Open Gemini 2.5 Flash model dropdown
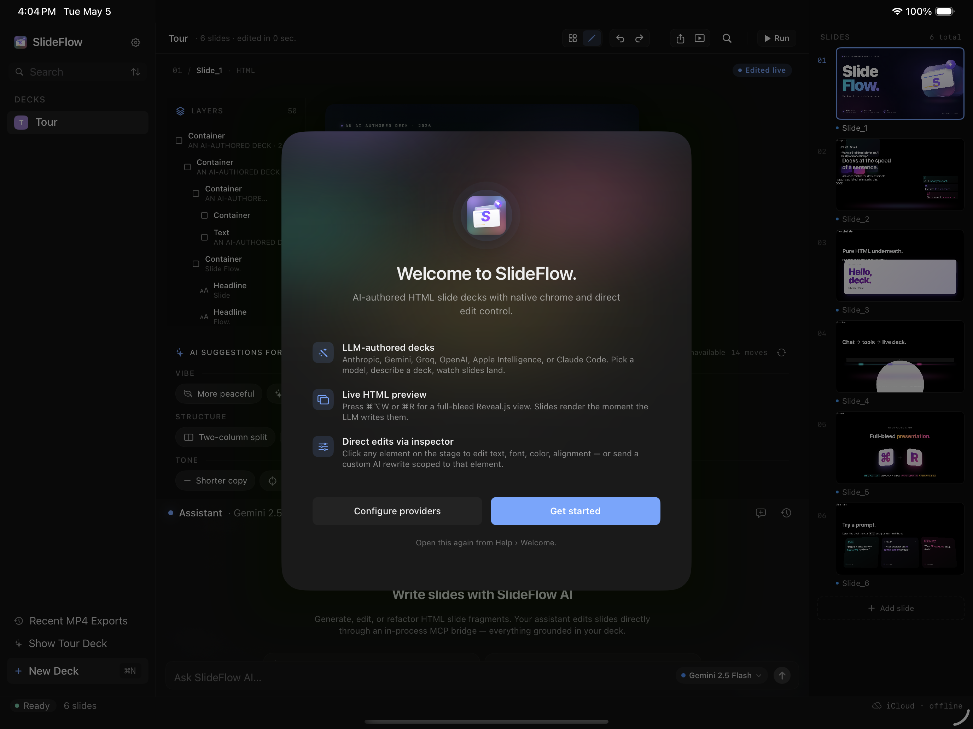Image resolution: width=973 pixels, height=729 pixels. [721, 675]
